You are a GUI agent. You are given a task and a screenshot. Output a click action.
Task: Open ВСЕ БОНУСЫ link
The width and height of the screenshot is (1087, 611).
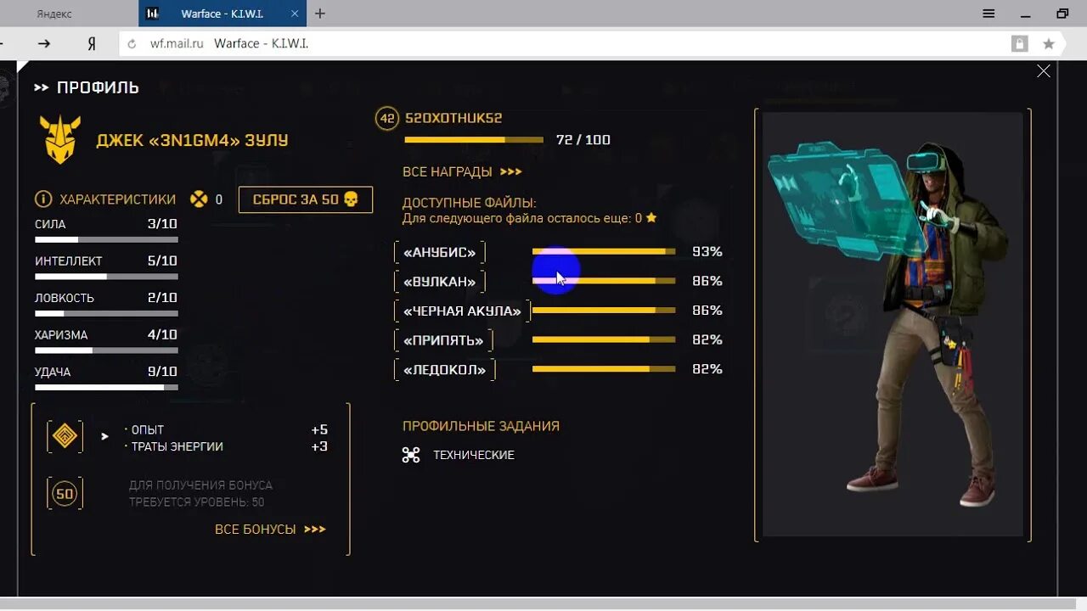tap(270, 529)
